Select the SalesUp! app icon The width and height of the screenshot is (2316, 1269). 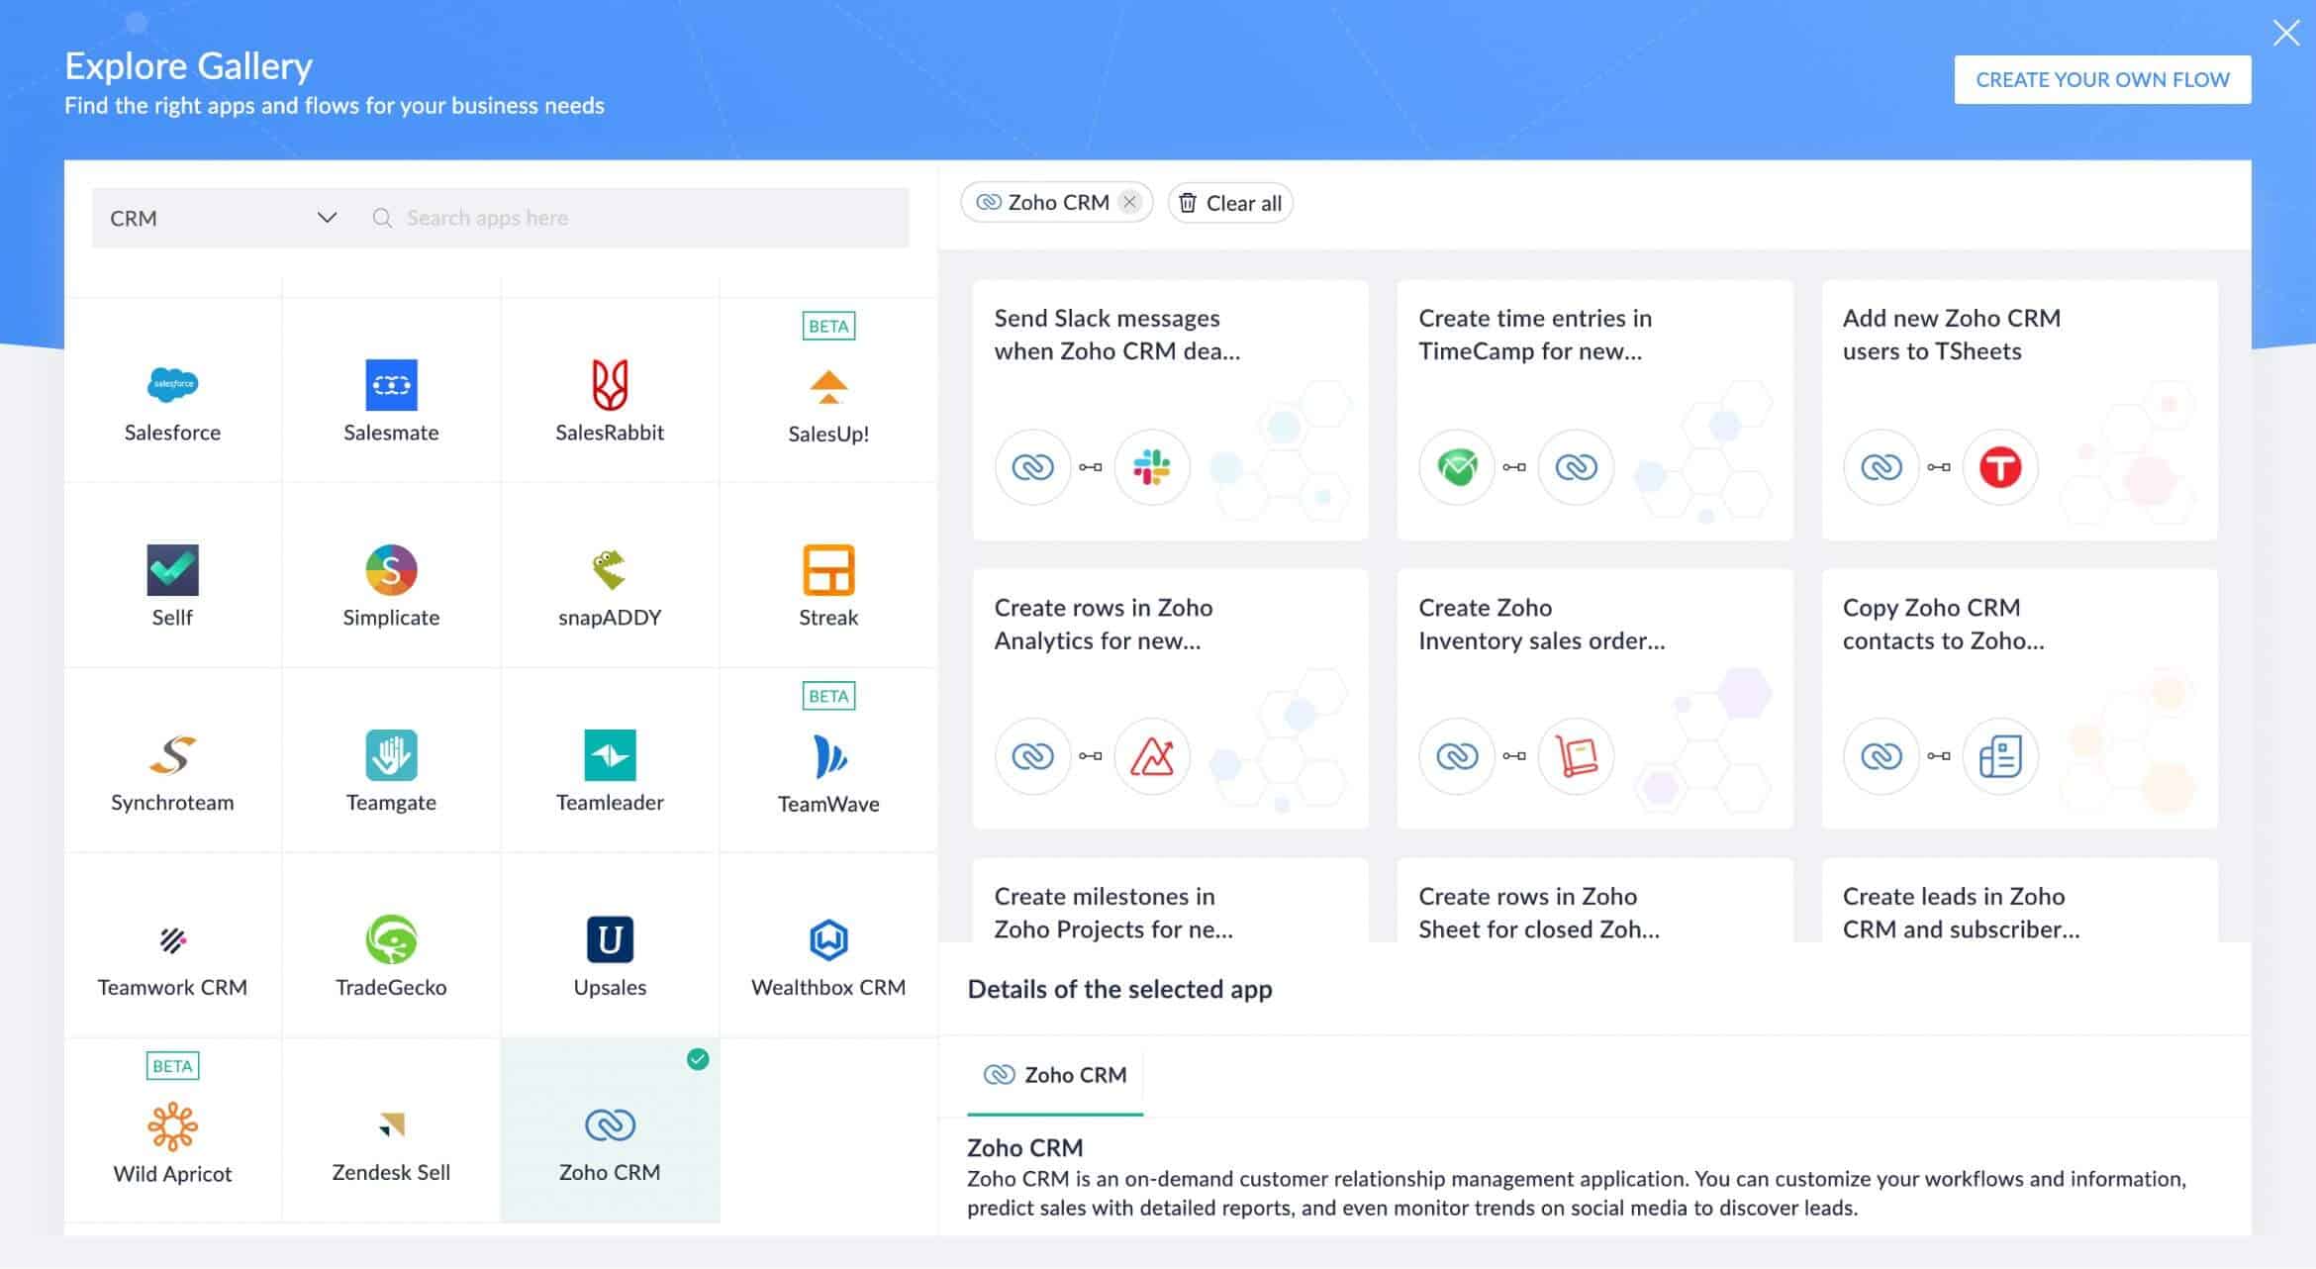pyautogui.click(x=828, y=386)
